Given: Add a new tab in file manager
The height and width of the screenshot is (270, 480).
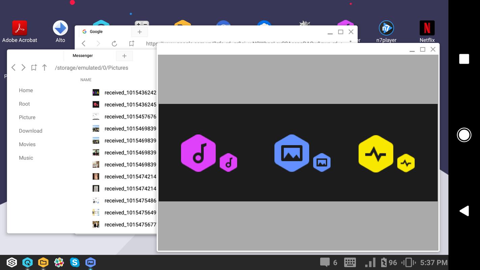Looking at the screenshot, I should pos(124,56).
